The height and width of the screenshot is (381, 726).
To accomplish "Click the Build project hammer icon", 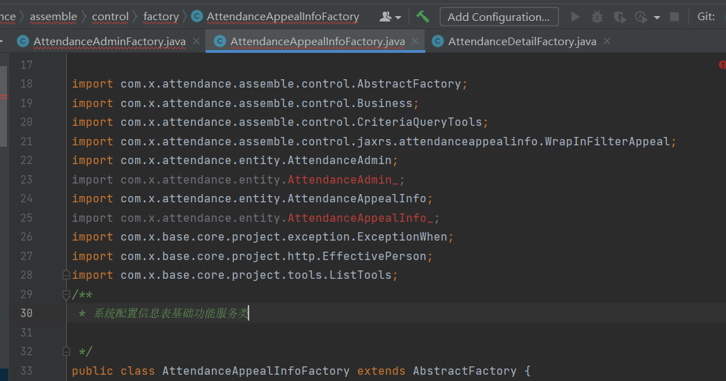I will [423, 16].
